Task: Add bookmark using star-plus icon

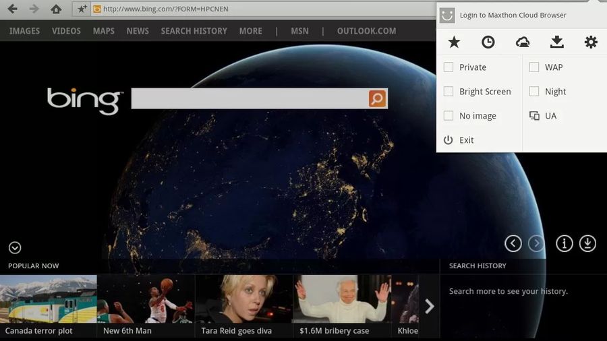Action: coord(82,9)
